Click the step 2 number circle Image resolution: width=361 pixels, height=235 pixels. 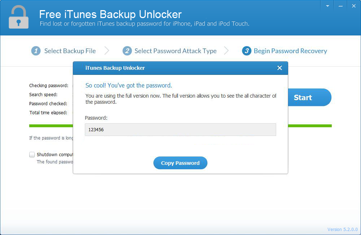click(x=127, y=51)
